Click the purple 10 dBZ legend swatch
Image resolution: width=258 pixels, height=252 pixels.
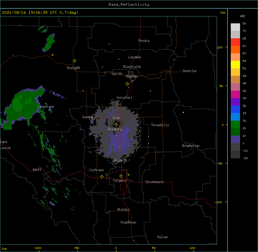(235, 139)
